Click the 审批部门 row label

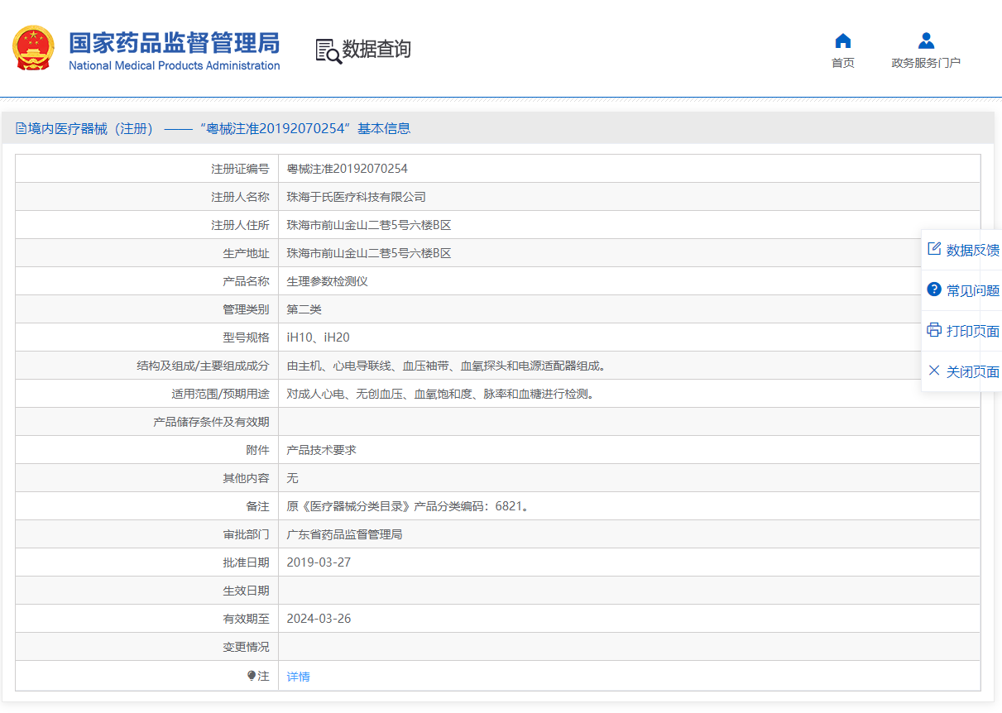(x=247, y=534)
